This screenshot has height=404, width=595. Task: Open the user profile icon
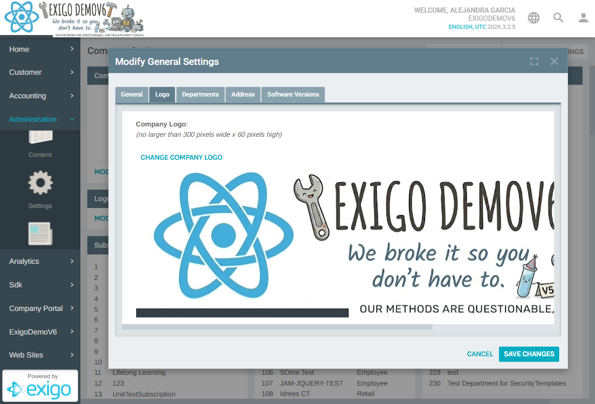click(x=584, y=18)
